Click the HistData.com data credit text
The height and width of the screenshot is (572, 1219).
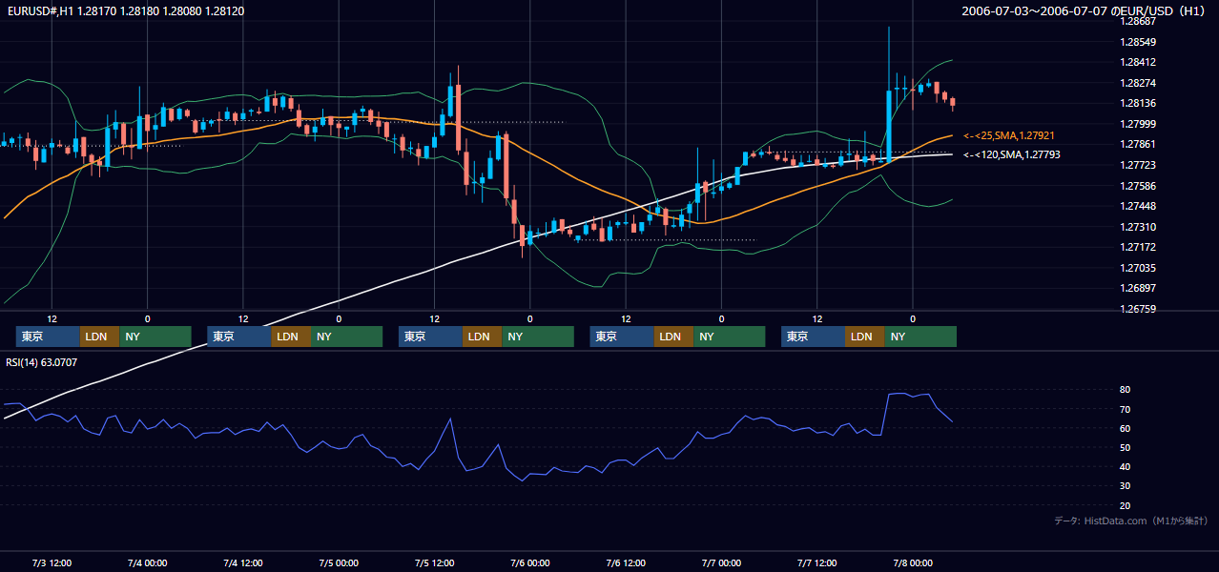pyautogui.click(x=1130, y=521)
